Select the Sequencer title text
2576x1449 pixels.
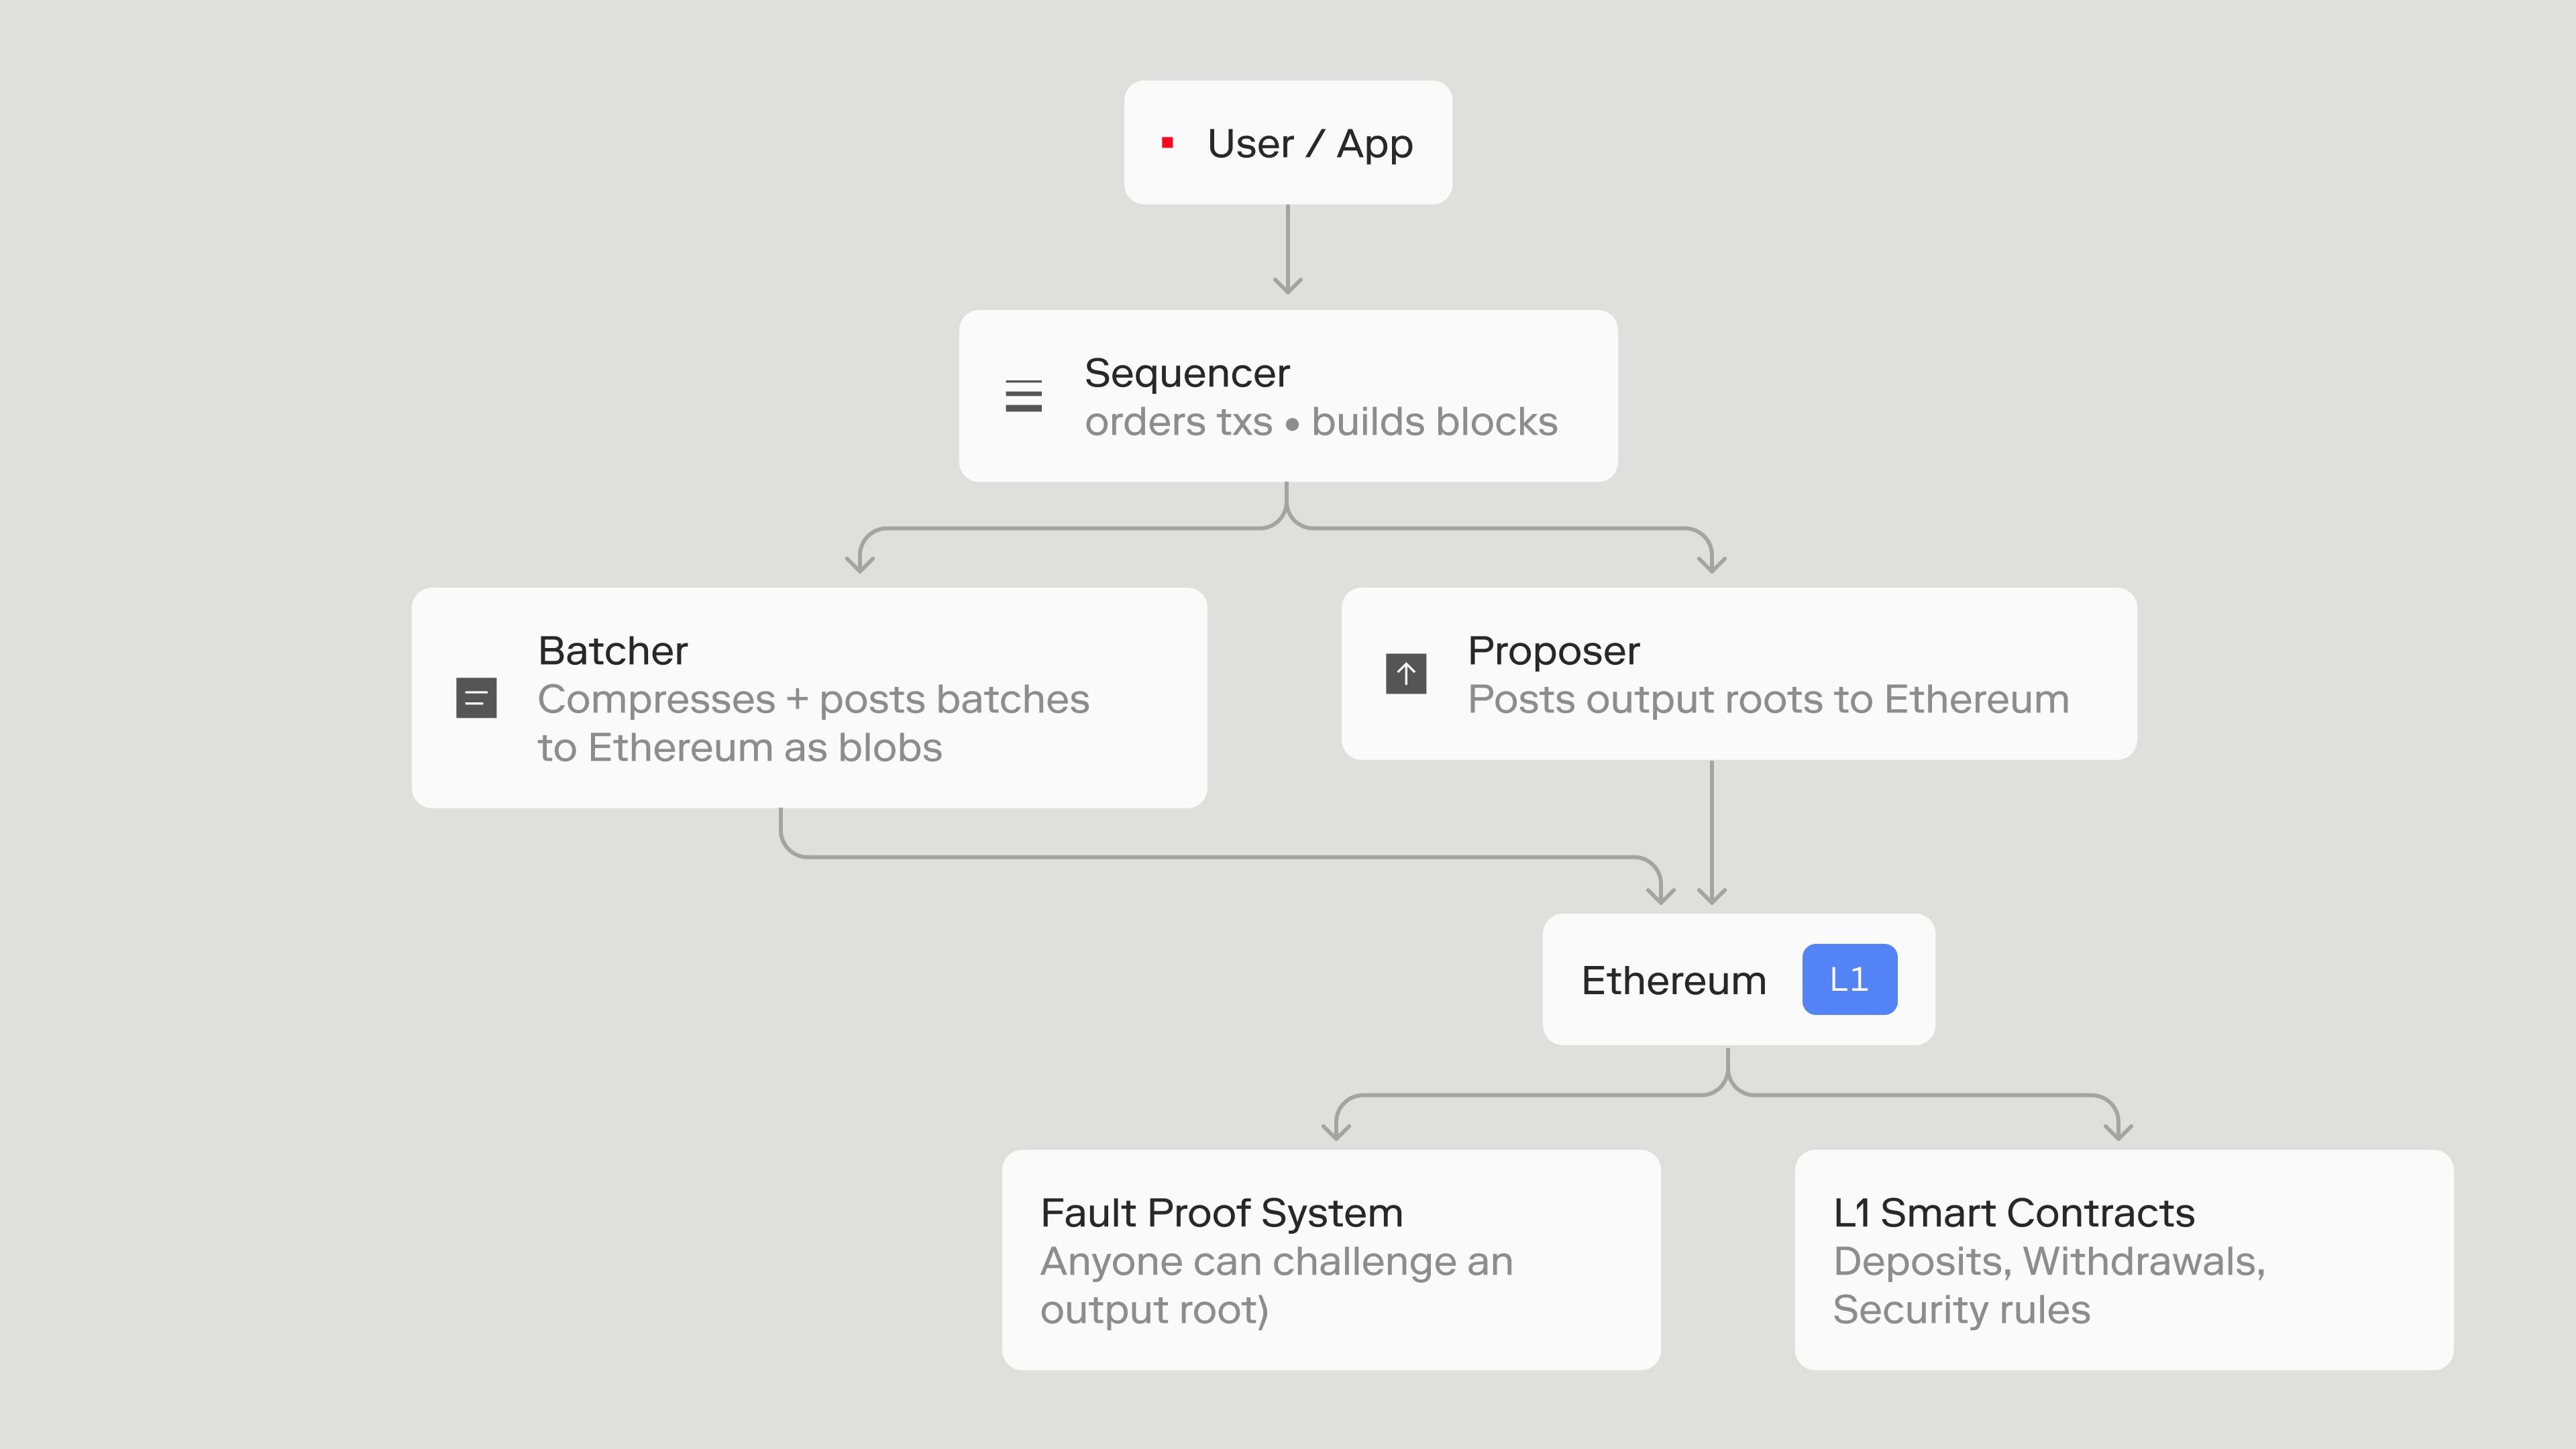(1187, 373)
